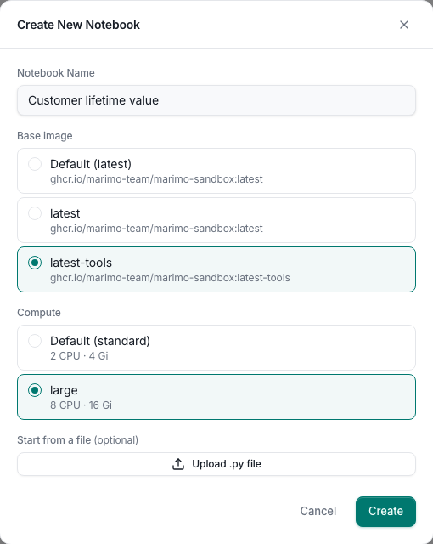Close the Create New Notebook dialog
The width and height of the screenshot is (433, 544).
(404, 25)
